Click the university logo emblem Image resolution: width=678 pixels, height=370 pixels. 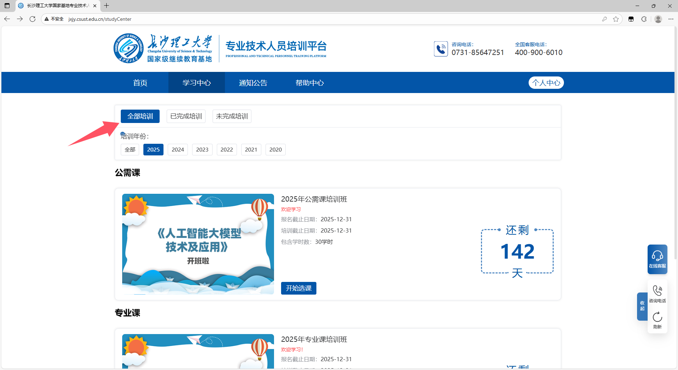coord(128,48)
